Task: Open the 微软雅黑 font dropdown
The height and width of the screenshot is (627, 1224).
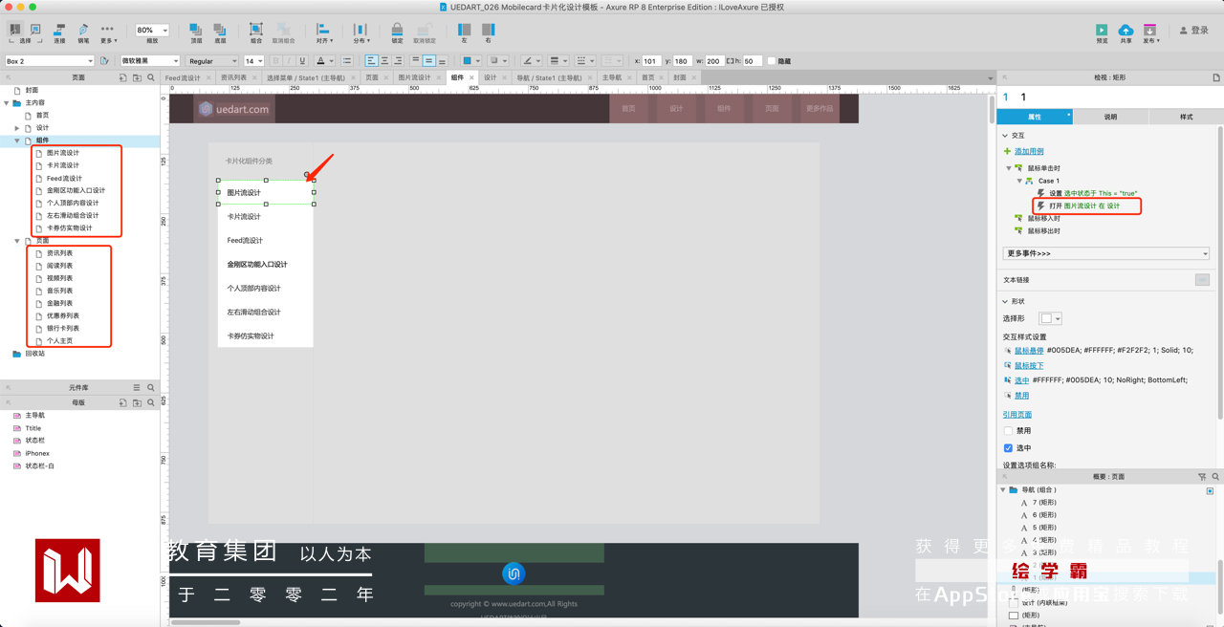Action: point(148,61)
